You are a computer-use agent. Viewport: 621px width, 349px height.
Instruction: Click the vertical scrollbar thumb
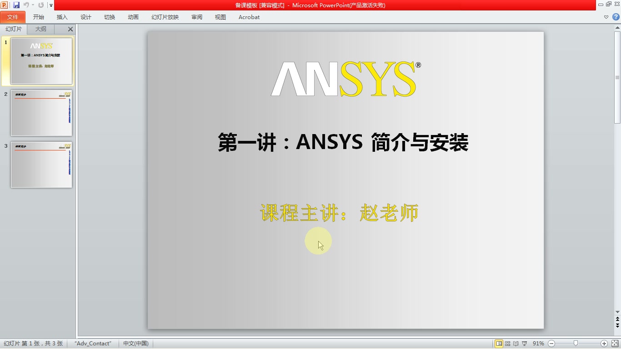pyautogui.click(x=617, y=77)
